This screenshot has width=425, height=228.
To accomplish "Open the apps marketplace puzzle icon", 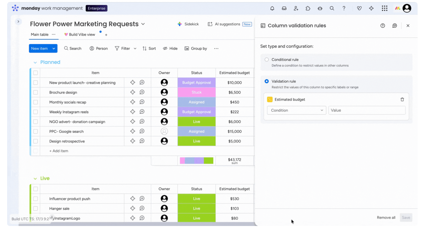I will [x=308, y=8].
